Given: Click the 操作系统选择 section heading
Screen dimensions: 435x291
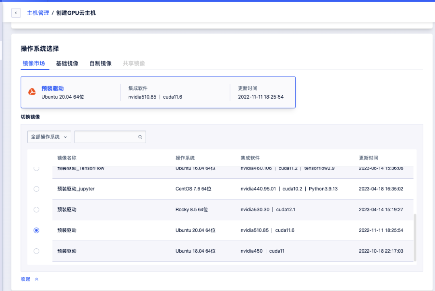Looking at the screenshot, I should [x=40, y=49].
